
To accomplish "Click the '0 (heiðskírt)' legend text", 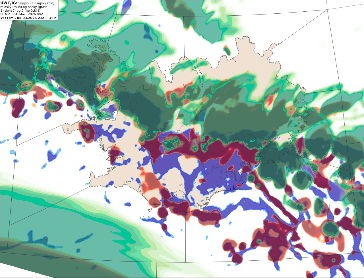I will (x=32, y=11).
